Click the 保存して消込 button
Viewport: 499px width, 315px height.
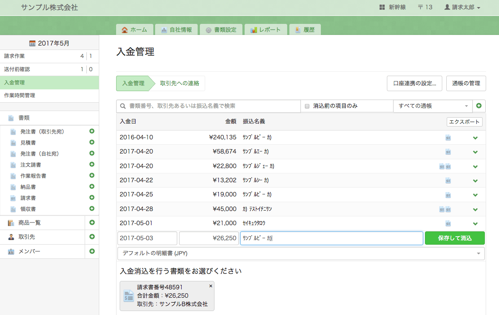pyautogui.click(x=455, y=238)
